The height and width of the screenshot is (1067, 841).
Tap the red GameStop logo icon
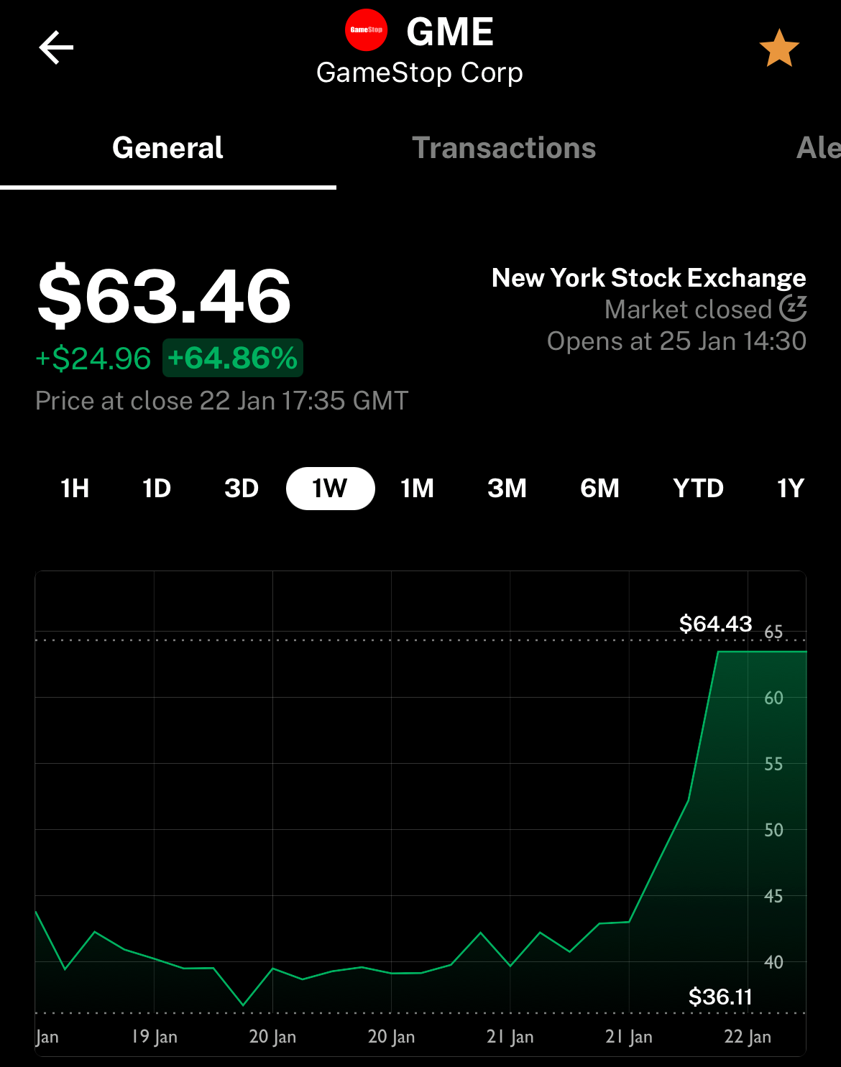pyautogui.click(x=367, y=30)
